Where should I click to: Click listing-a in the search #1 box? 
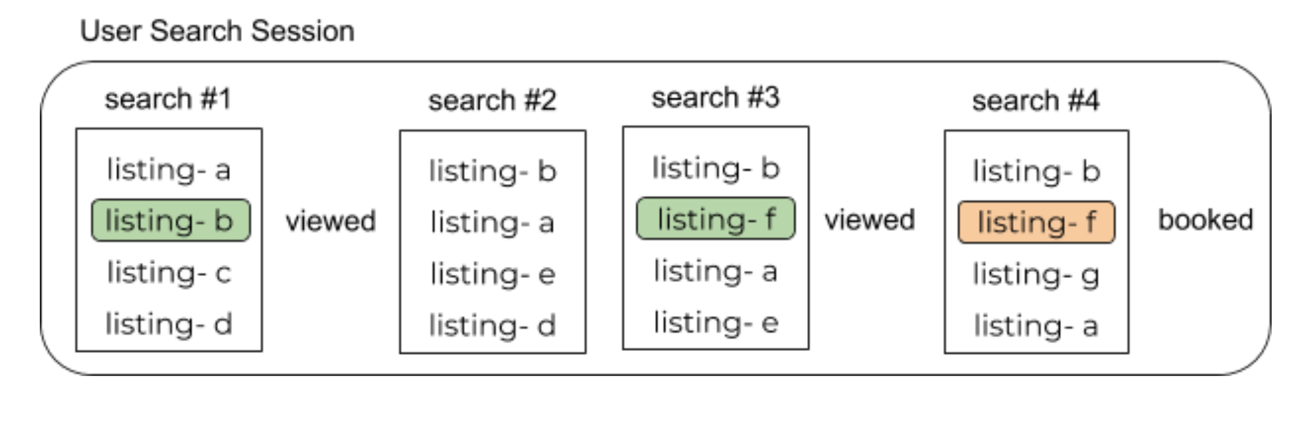(168, 170)
